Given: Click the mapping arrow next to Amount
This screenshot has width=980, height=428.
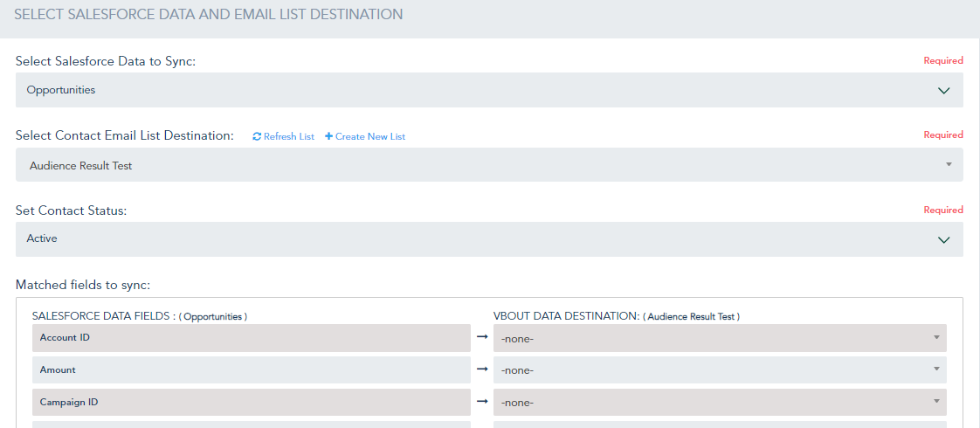Looking at the screenshot, I should tap(482, 369).
